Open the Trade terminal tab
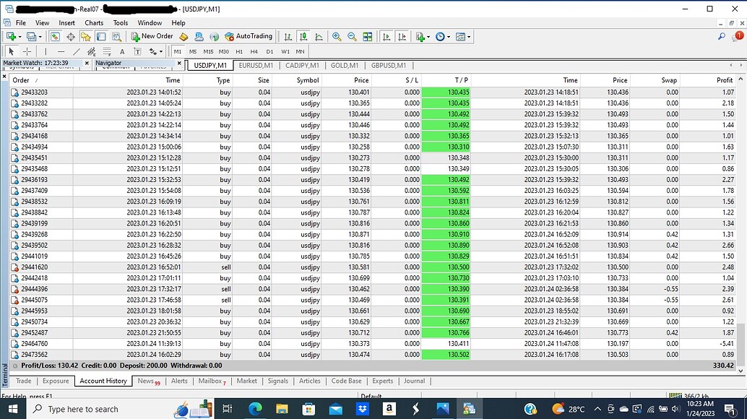 (x=23, y=381)
